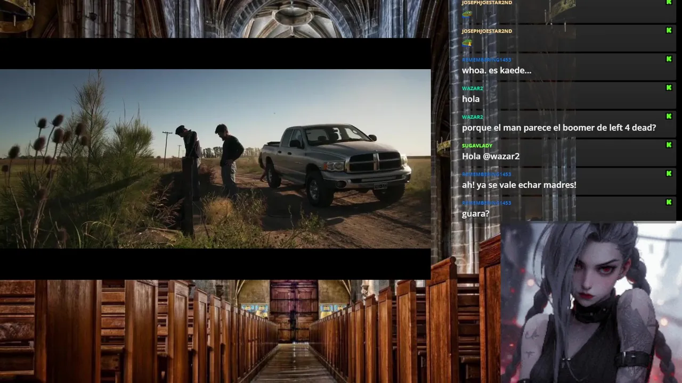Open the WAZAR2 username above the lowercase "hola"

pos(473,88)
